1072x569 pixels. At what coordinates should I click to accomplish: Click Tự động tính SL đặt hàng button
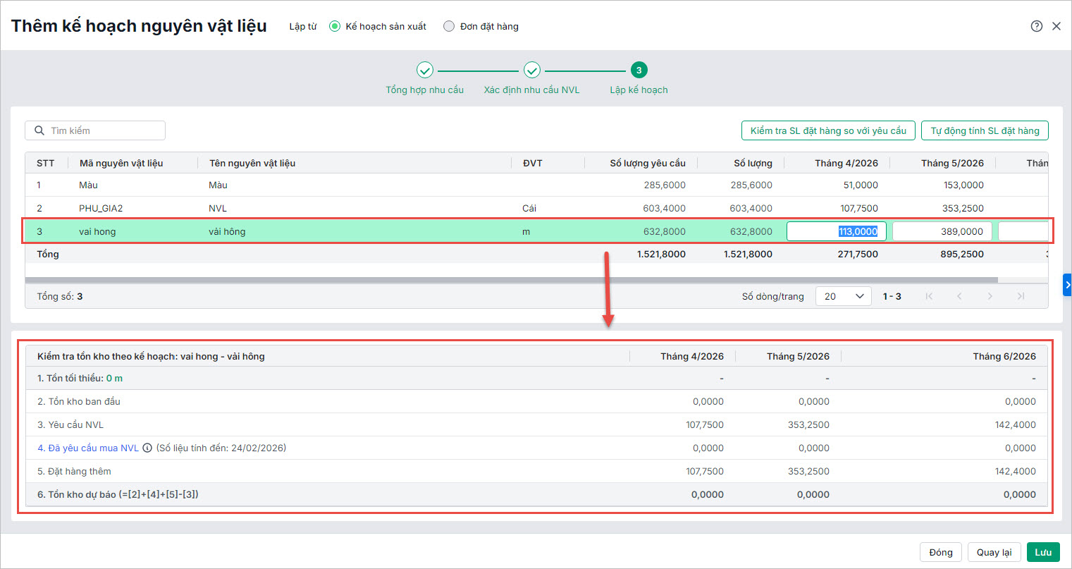click(985, 130)
